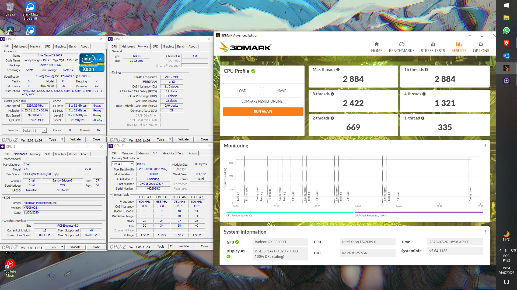Viewport: 517px width, 290px height.
Task: Click the 8 threads score 2 422
Action: tap(353, 103)
